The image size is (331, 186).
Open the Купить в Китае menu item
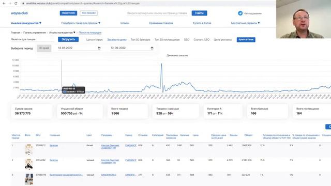202,23
